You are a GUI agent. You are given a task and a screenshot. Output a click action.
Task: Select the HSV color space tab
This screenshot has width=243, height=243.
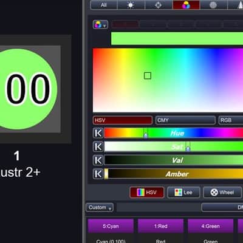tap(123, 120)
